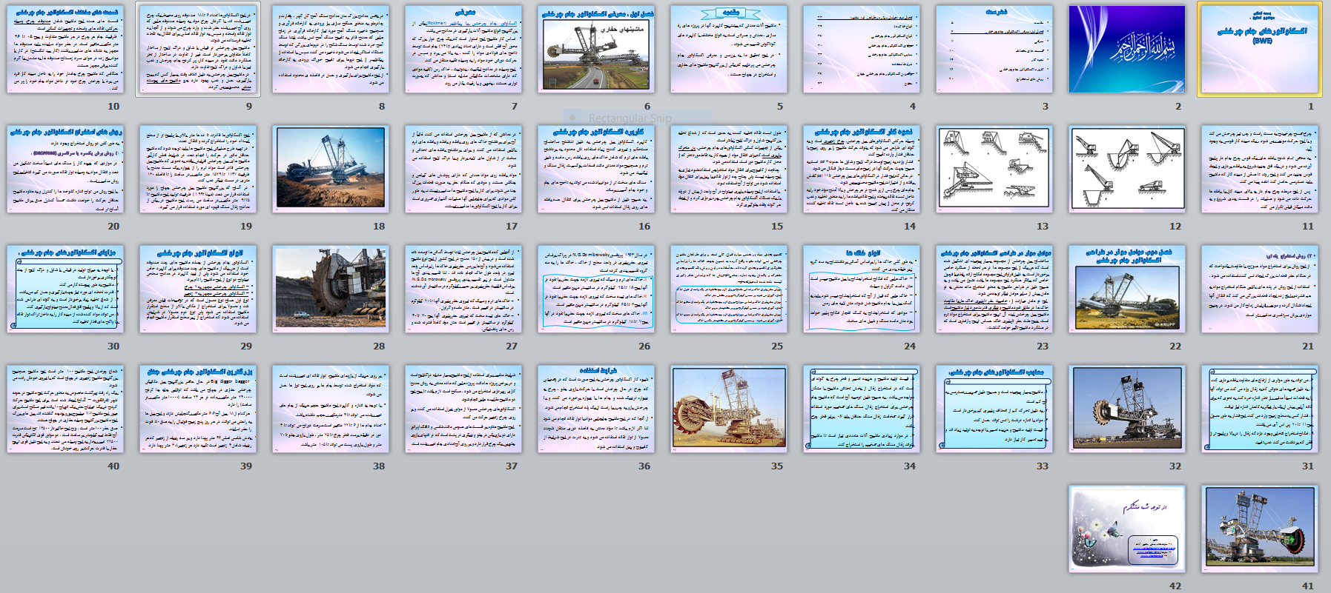1331x593 pixels.
Task: Select slide 30 thumbnail in the third row
Action: point(65,289)
